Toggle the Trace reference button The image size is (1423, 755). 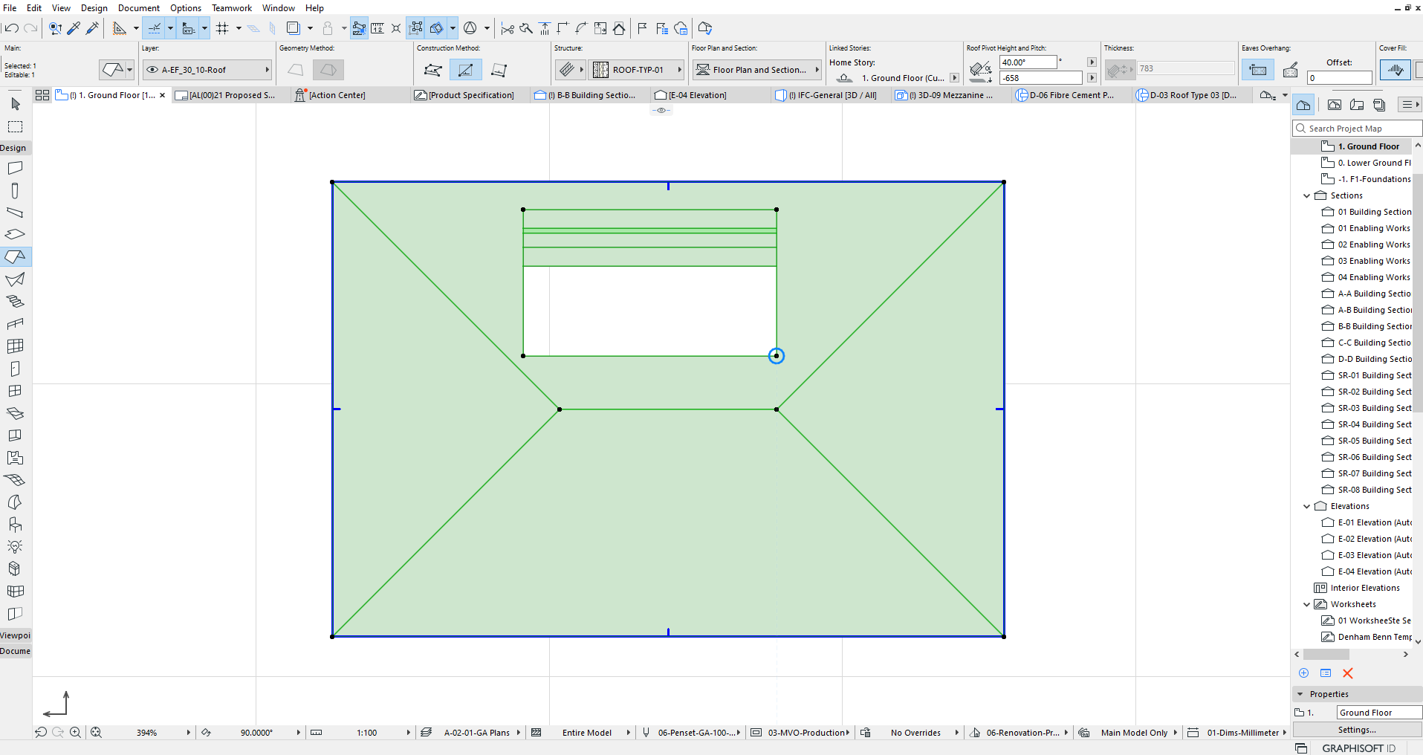coord(293,28)
